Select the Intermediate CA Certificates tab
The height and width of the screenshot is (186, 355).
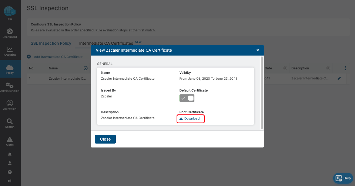click(x=106, y=43)
